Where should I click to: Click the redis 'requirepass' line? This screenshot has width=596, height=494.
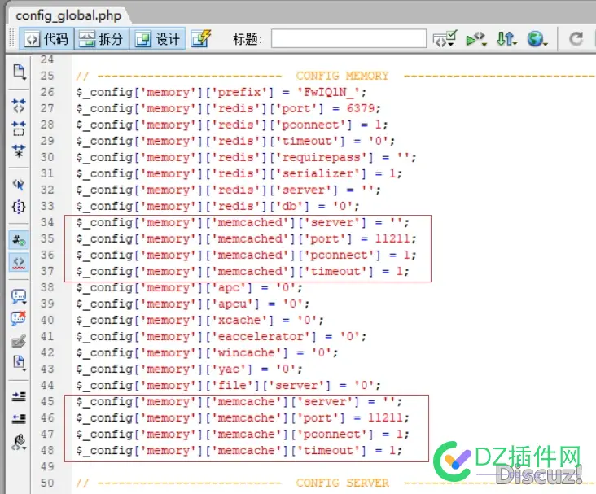[246, 157]
